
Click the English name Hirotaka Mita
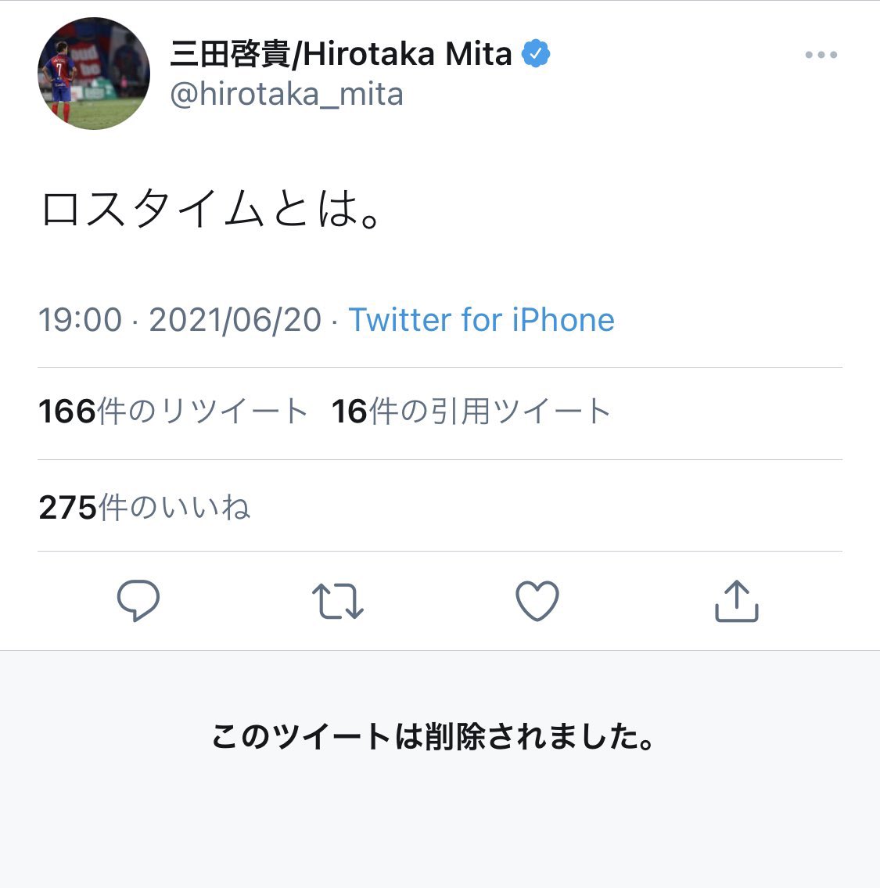(x=408, y=55)
